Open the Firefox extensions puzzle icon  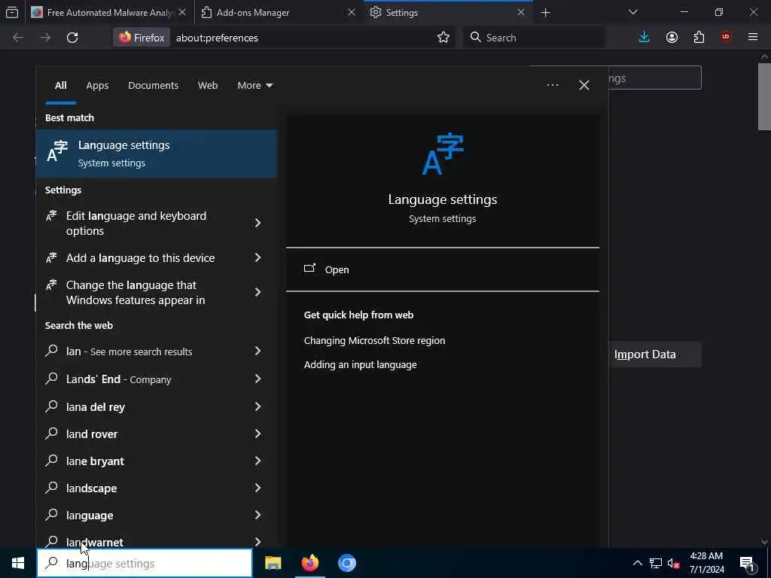(x=699, y=38)
